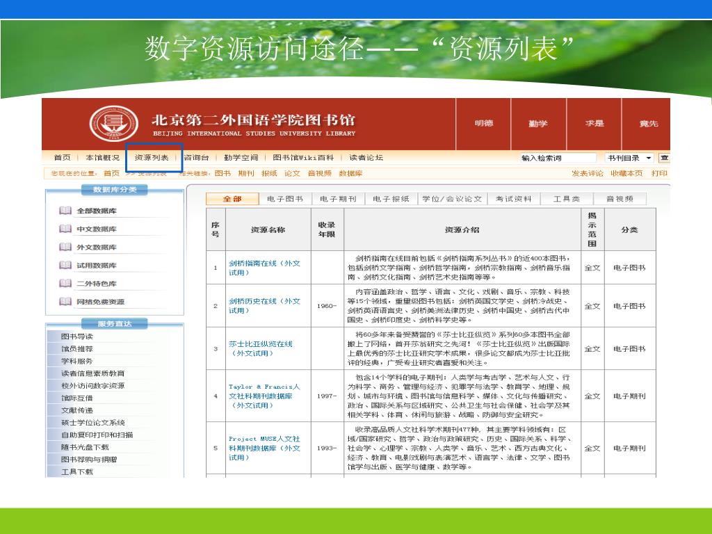Click book icon beside 全部数据库

point(65,211)
